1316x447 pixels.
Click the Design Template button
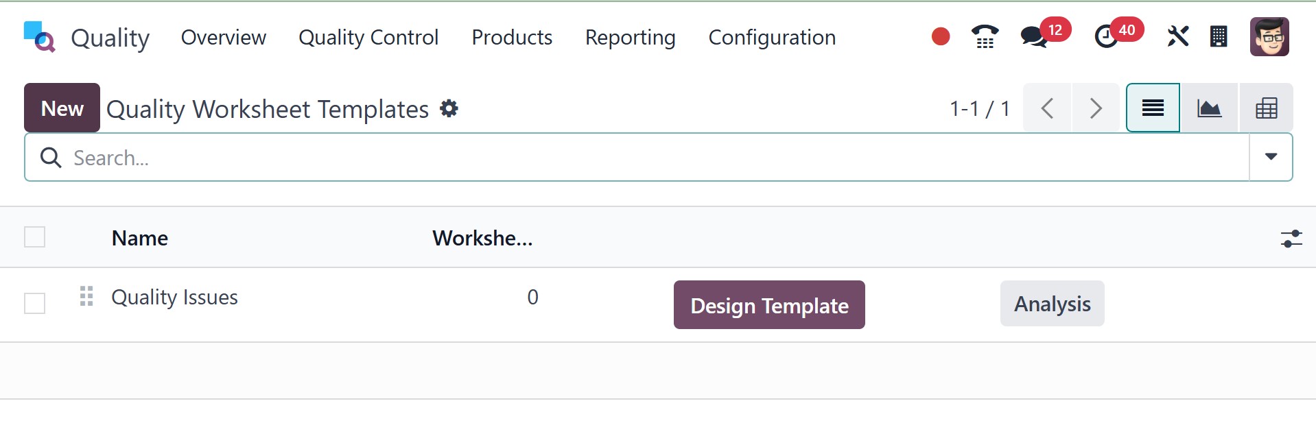(x=769, y=305)
